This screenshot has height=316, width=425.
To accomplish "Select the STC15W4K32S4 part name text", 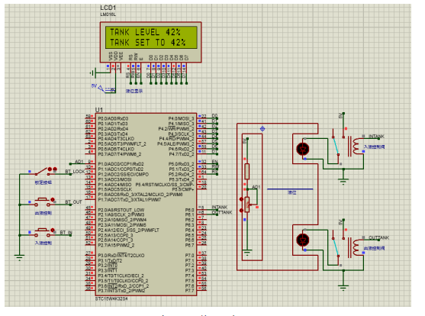I will coord(111,298).
